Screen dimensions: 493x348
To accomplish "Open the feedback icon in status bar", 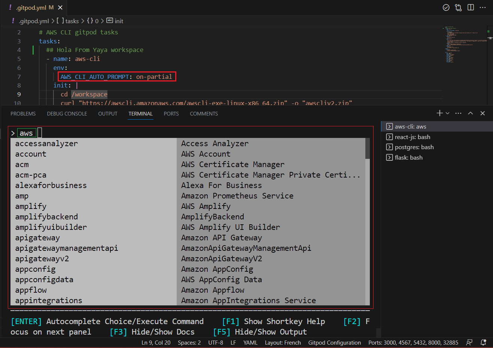I will pos(469,342).
